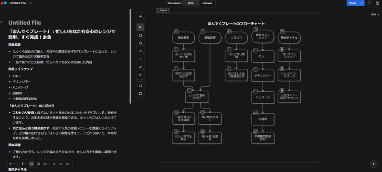Select the 一品で食べごたえ抜群 flowchart node
Viewport: 382px width, 172px height.
[x=183, y=118]
